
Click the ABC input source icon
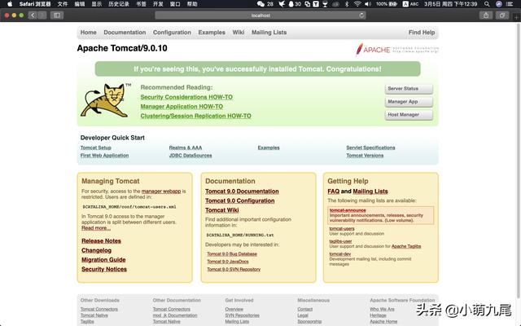(x=410, y=4)
